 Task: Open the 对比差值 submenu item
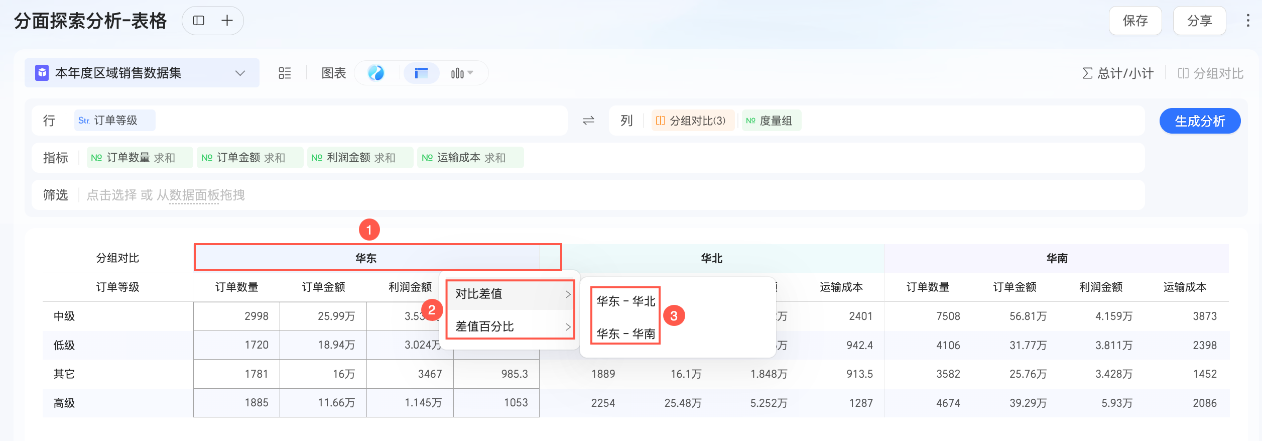click(511, 294)
